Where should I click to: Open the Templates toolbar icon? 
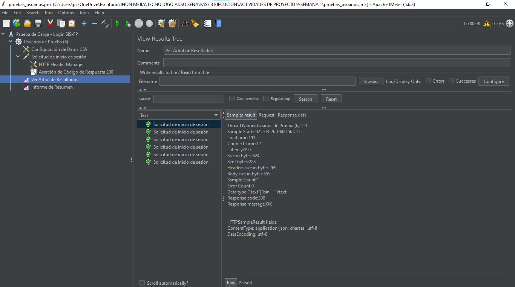pos(17,23)
